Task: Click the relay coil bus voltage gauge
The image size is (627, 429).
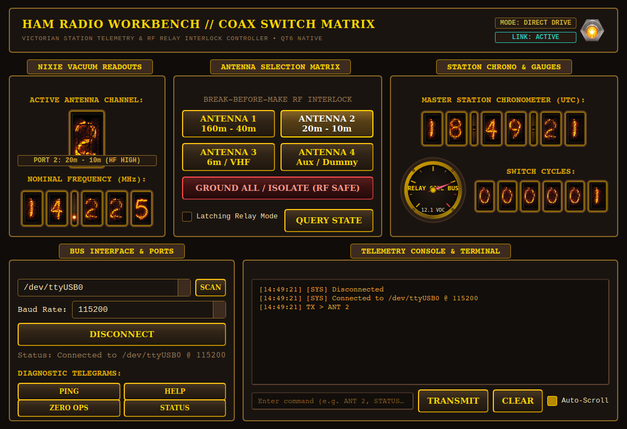Action: [433, 190]
